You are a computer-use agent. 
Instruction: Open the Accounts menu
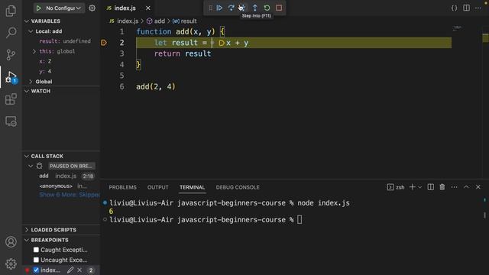(11, 242)
